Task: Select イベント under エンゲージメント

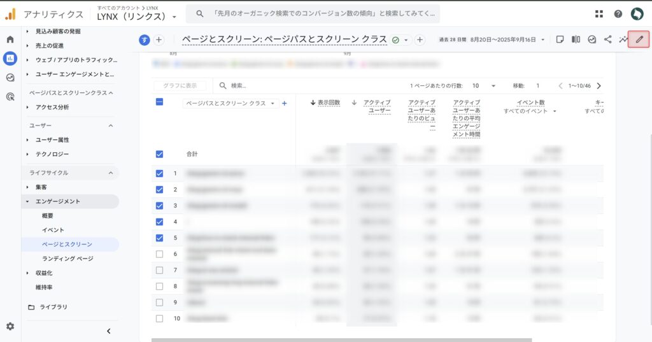Action: tap(53, 230)
